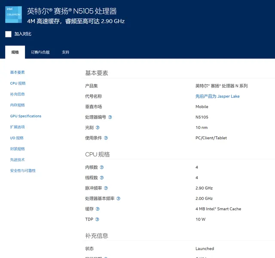Click the 基本要素 section heading
This screenshot has width=275, height=258.
97,73
